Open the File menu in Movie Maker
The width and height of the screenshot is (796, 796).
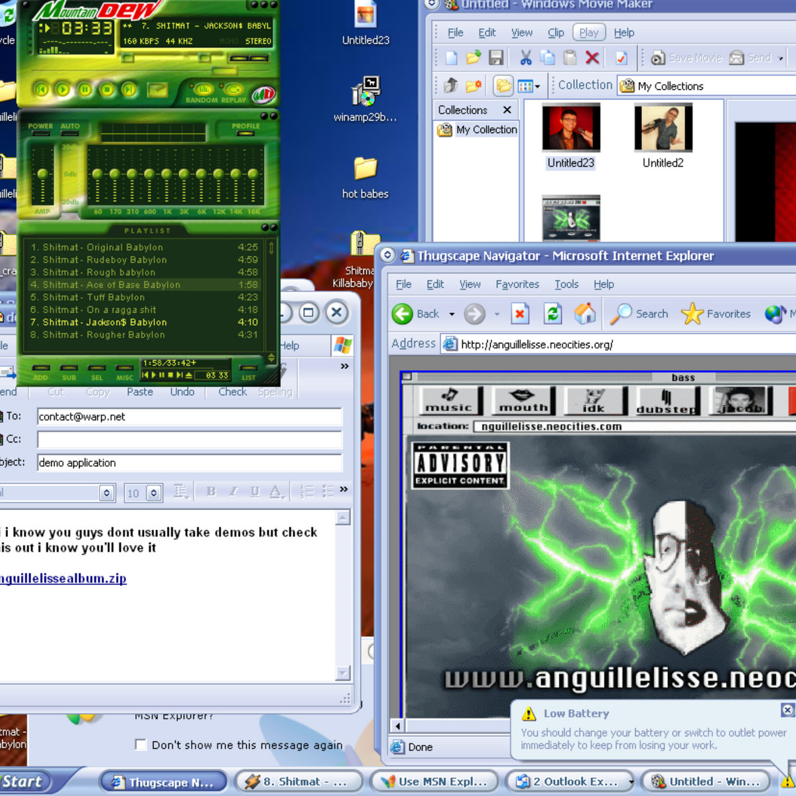tap(456, 33)
